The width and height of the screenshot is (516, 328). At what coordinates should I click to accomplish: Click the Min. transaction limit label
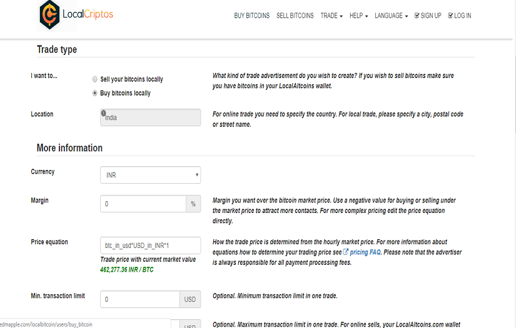tap(58, 296)
